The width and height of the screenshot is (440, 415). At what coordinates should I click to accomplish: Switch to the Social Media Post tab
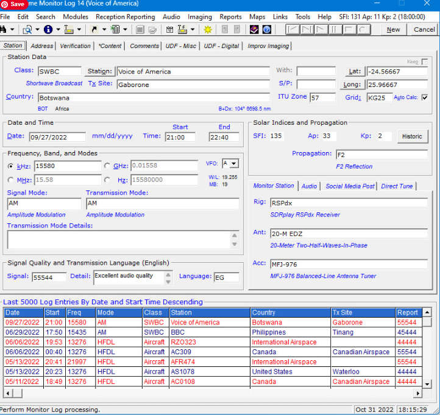[350, 186]
